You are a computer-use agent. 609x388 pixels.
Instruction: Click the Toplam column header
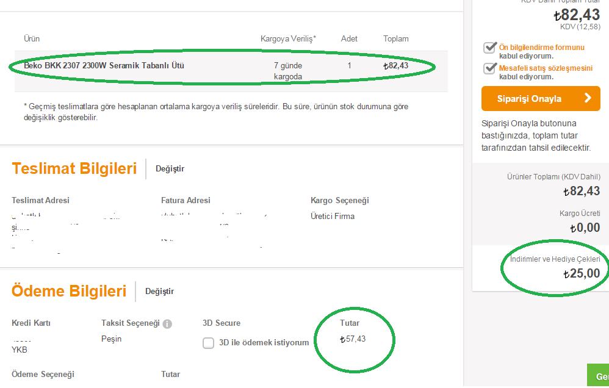coord(396,39)
